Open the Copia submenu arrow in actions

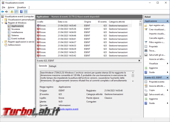coord(168,90)
